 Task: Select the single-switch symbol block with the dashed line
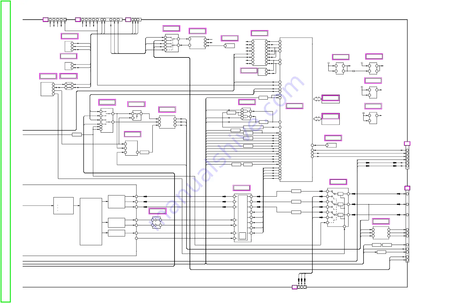coord(137,116)
